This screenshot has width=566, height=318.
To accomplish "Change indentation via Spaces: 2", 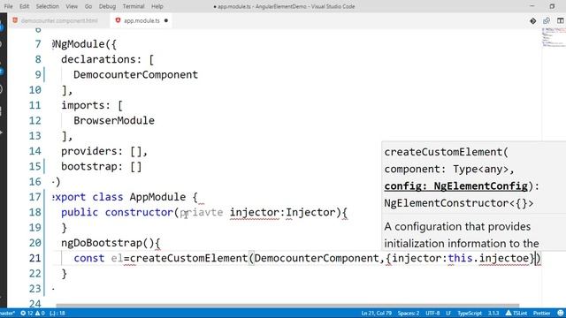I will [409, 313].
